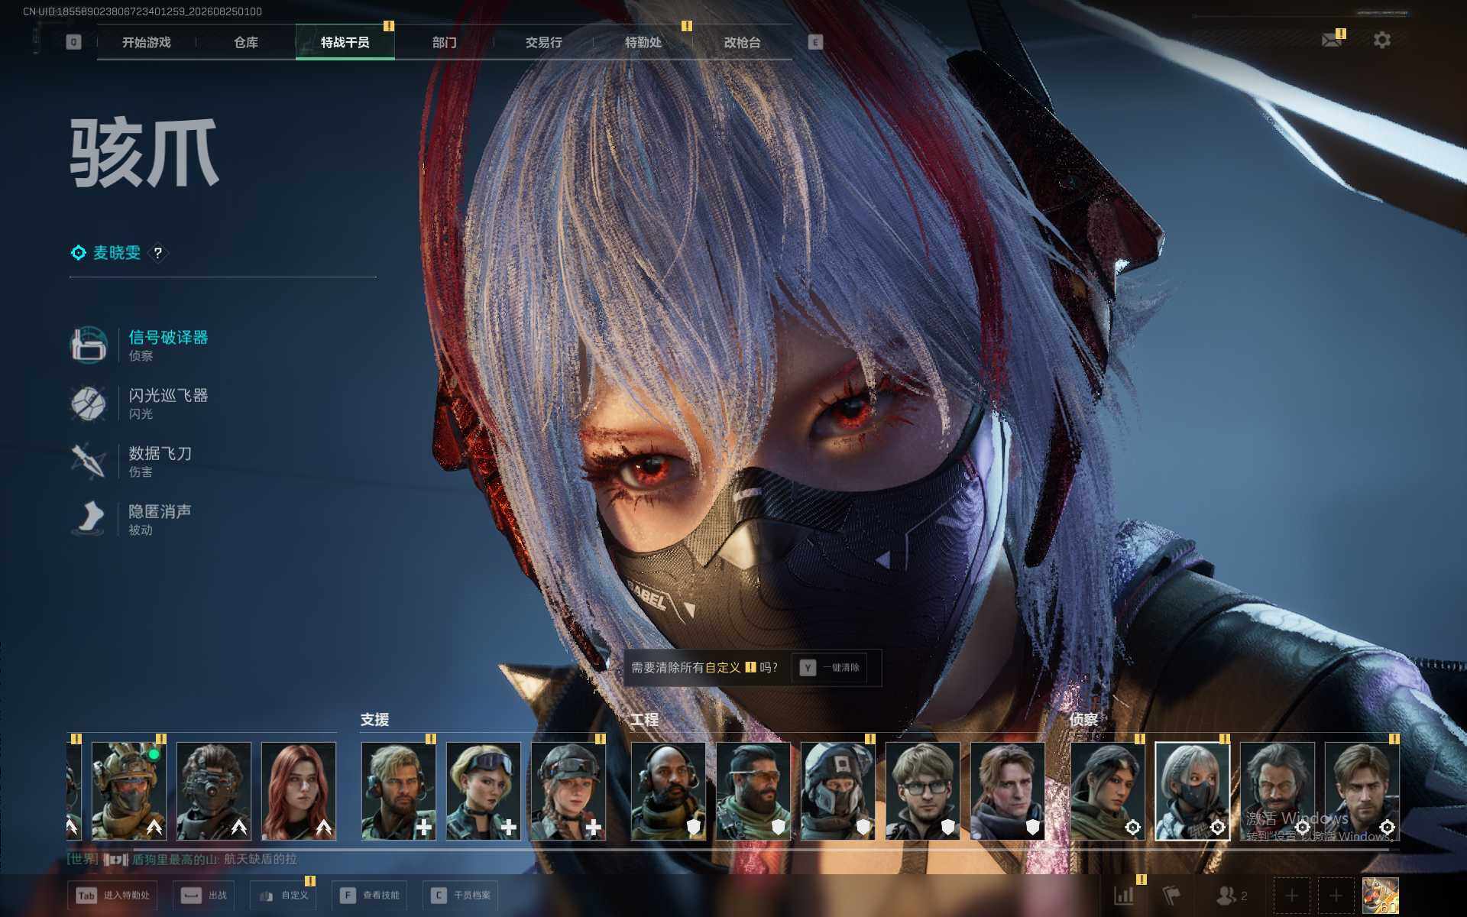Click the 一键清除 button
The image size is (1467, 917).
[x=830, y=668]
